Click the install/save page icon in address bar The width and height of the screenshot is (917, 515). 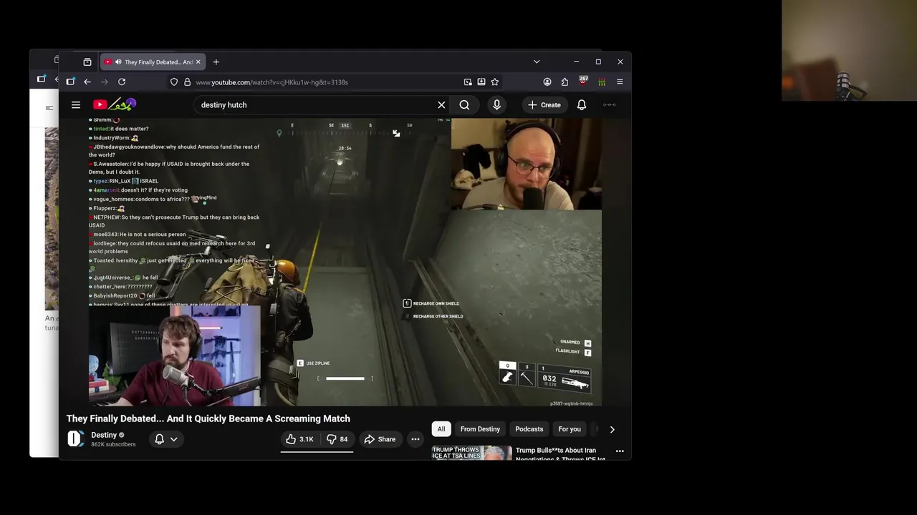pos(481,82)
